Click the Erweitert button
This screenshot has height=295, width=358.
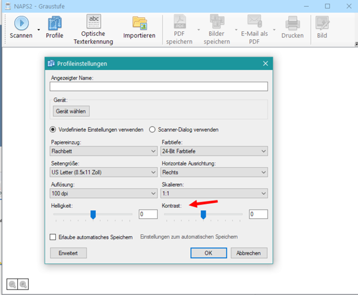point(68,253)
